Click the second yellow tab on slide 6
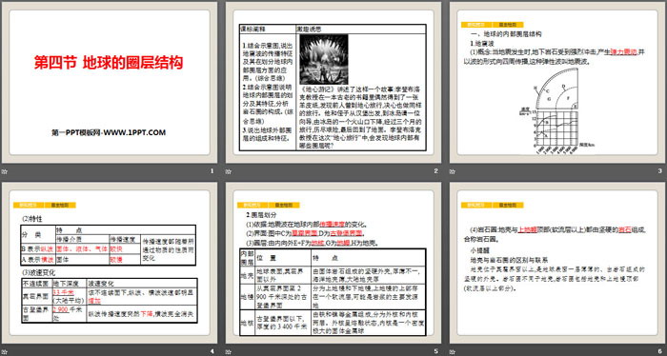Screen dimensions: 667x356 (508, 206)
